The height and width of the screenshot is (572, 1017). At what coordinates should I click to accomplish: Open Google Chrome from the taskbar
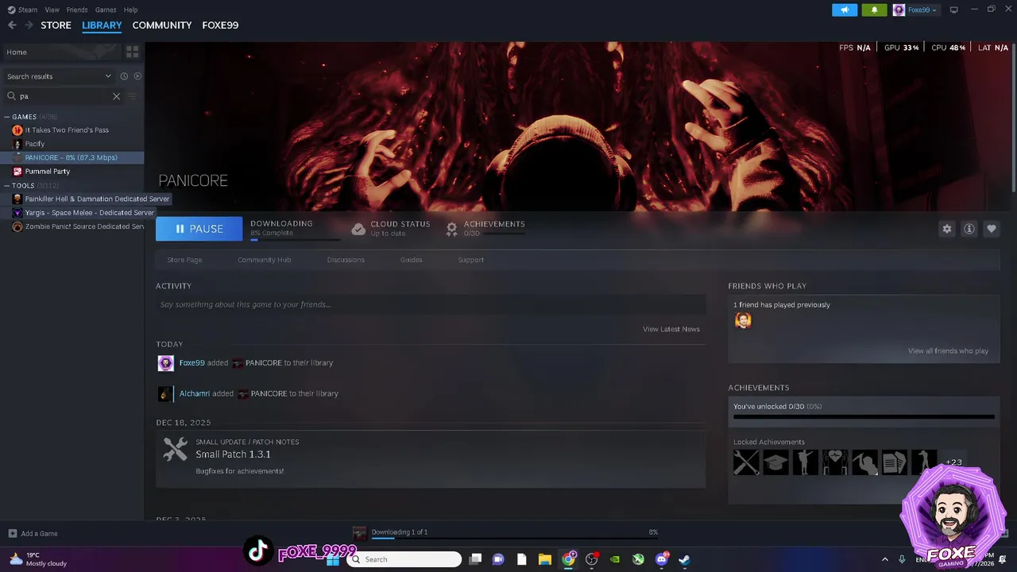tap(568, 559)
